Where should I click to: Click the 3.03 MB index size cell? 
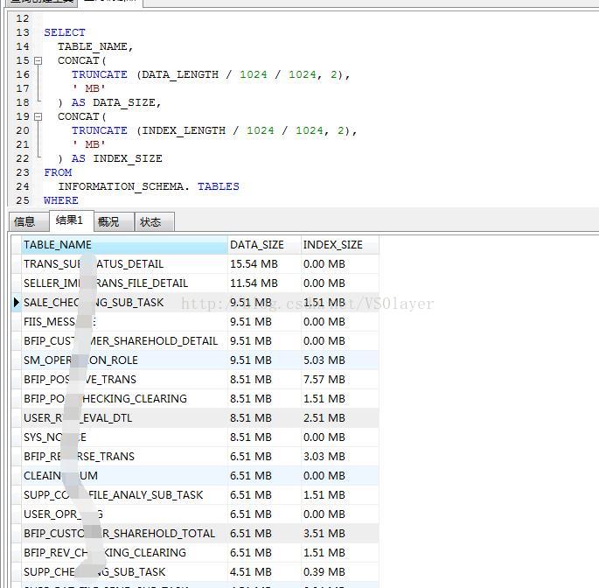tap(340, 457)
